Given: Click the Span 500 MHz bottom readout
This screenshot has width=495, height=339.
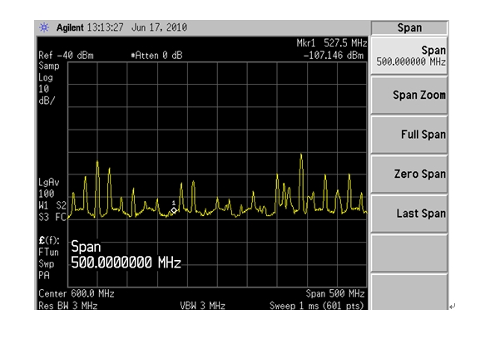Looking at the screenshot, I should (x=335, y=293).
